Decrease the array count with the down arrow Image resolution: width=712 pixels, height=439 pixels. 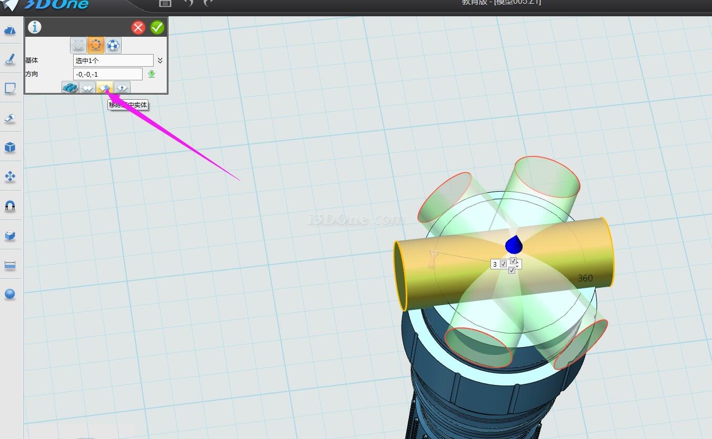click(518, 267)
